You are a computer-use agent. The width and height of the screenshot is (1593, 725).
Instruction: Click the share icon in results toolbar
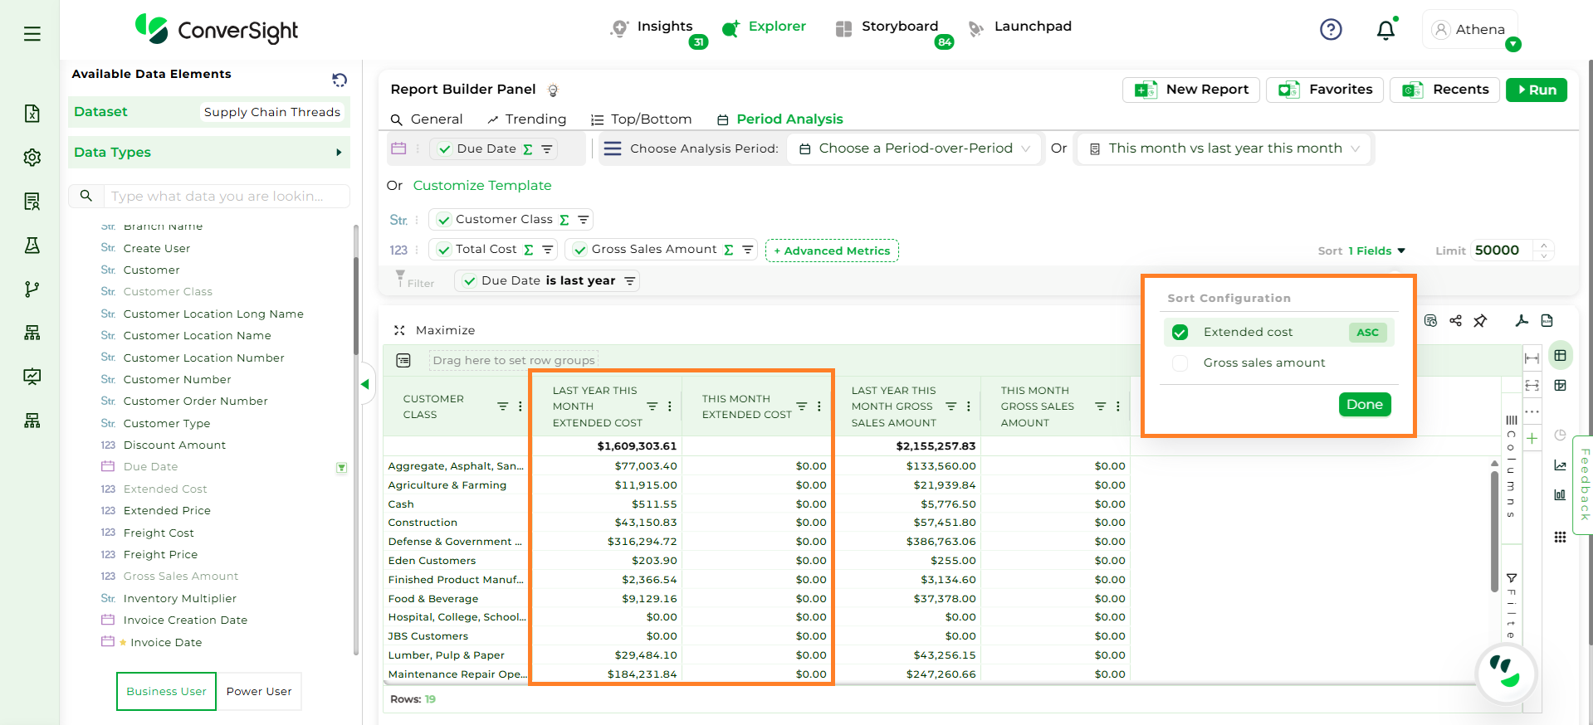pos(1455,321)
